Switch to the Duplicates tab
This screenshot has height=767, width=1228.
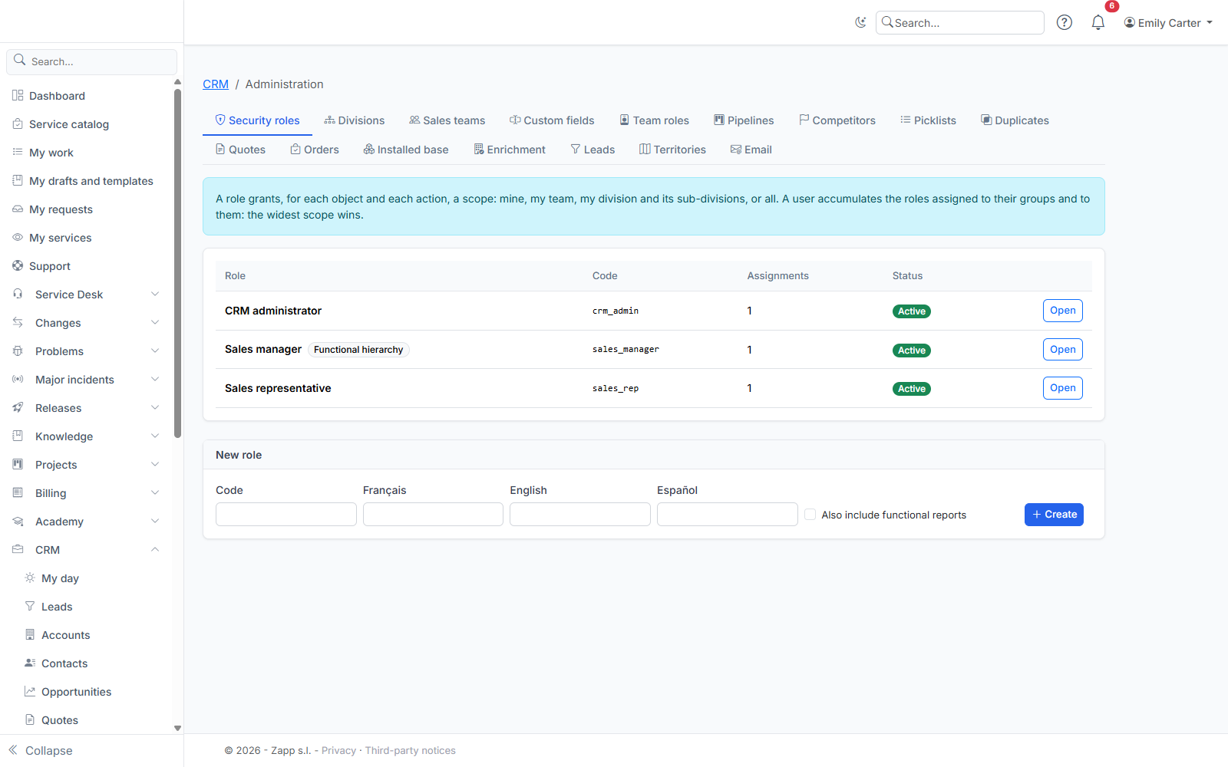click(x=1015, y=120)
